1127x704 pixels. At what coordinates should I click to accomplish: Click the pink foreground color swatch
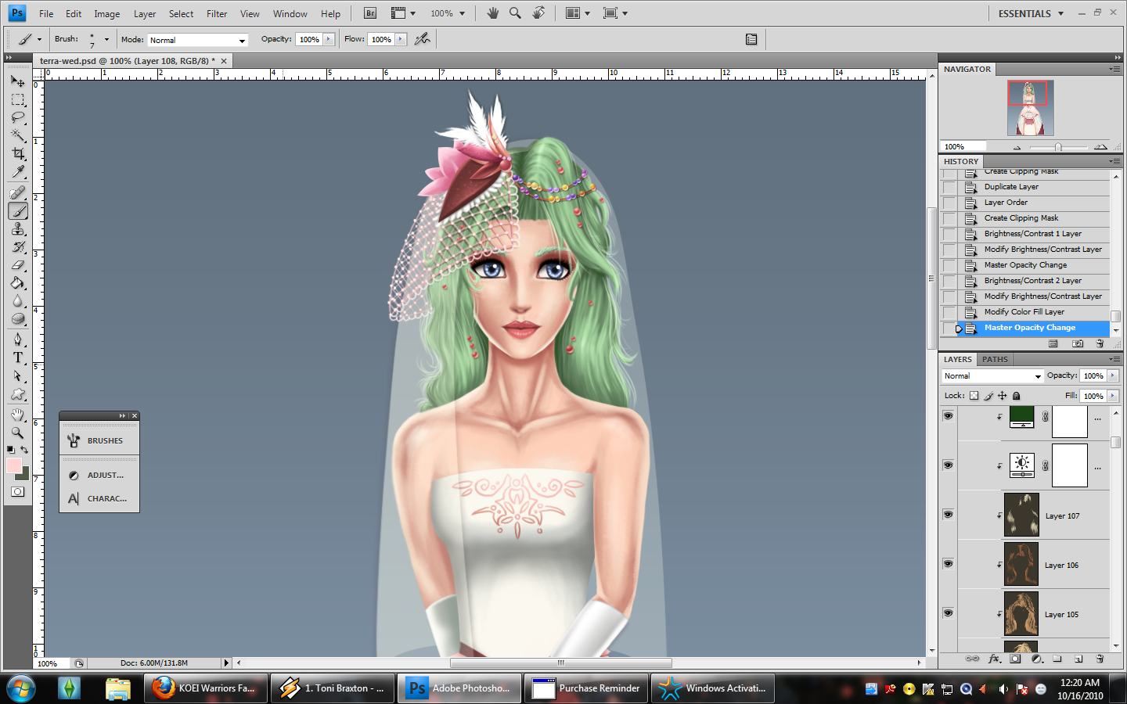[x=14, y=465]
